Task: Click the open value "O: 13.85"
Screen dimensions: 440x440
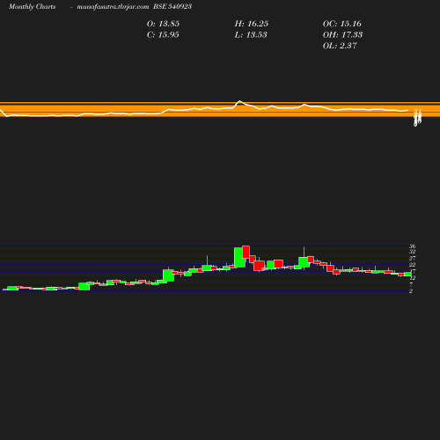Action: 163,24
